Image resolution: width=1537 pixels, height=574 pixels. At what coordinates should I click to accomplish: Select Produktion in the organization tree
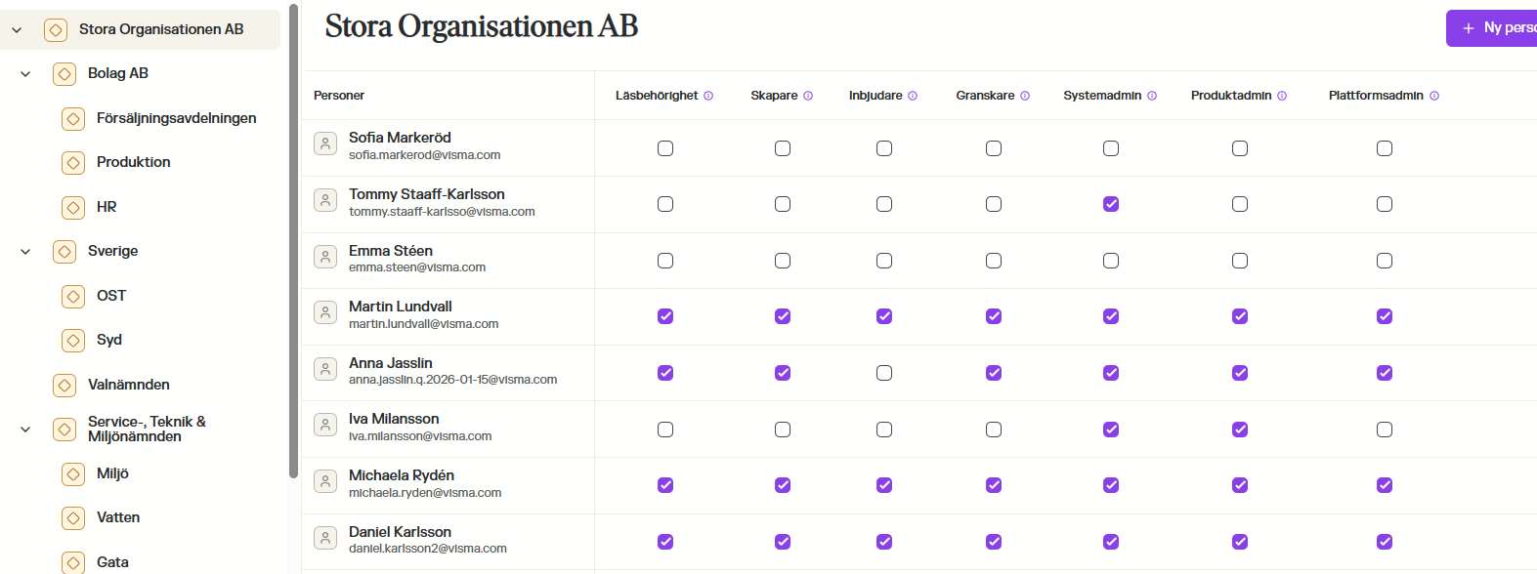coord(133,162)
